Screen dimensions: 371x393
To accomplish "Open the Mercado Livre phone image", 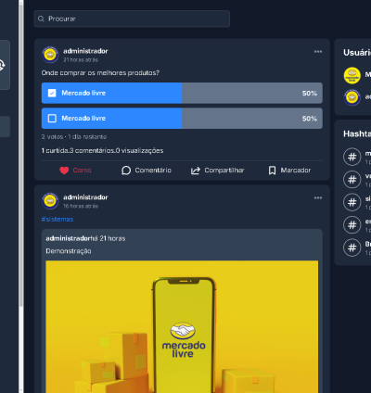I will click(x=182, y=326).
